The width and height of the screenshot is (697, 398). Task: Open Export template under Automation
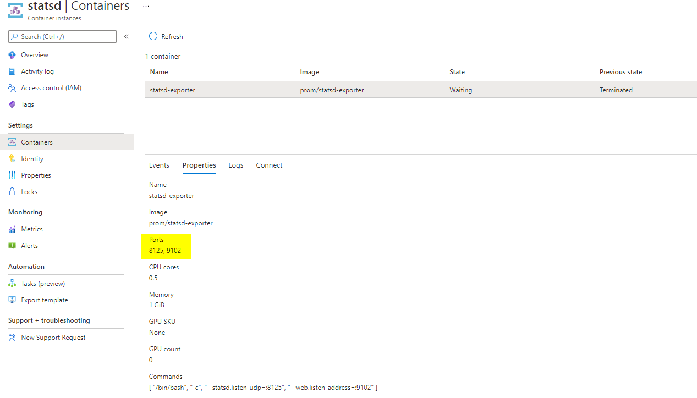pyautogui.click(x=43, y=300)
